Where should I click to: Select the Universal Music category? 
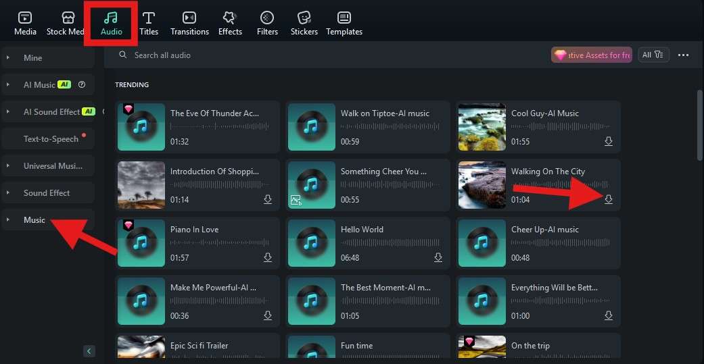pos(48,166)
